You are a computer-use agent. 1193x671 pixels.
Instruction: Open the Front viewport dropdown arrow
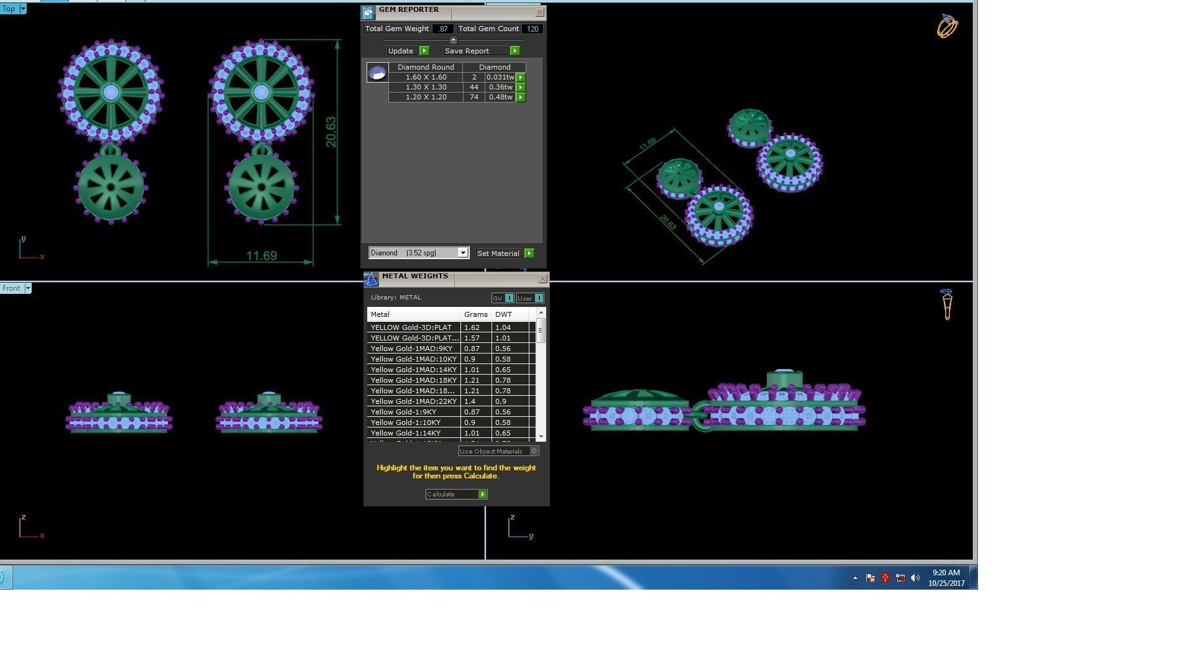27,288
